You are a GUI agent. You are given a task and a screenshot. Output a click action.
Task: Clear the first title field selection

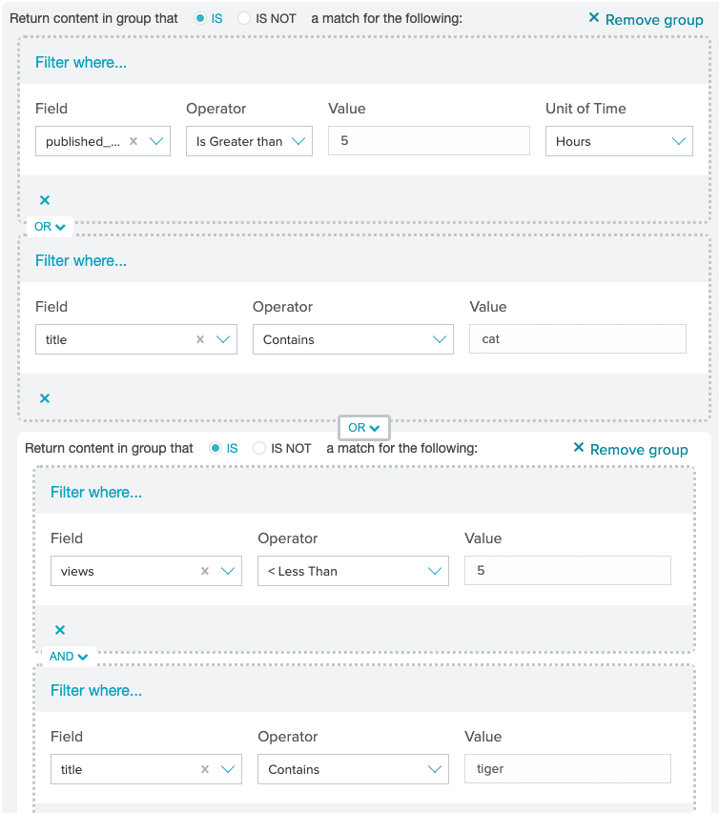point(200,339)
